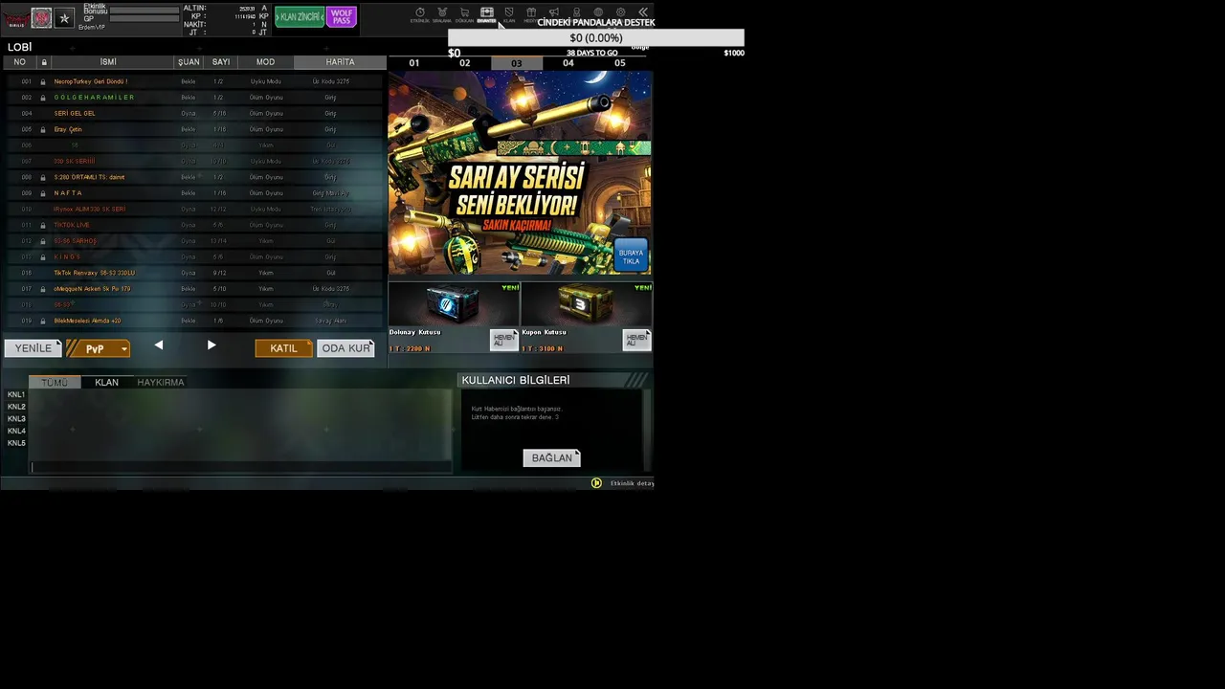Go to previous room list page

coord(159,345)
